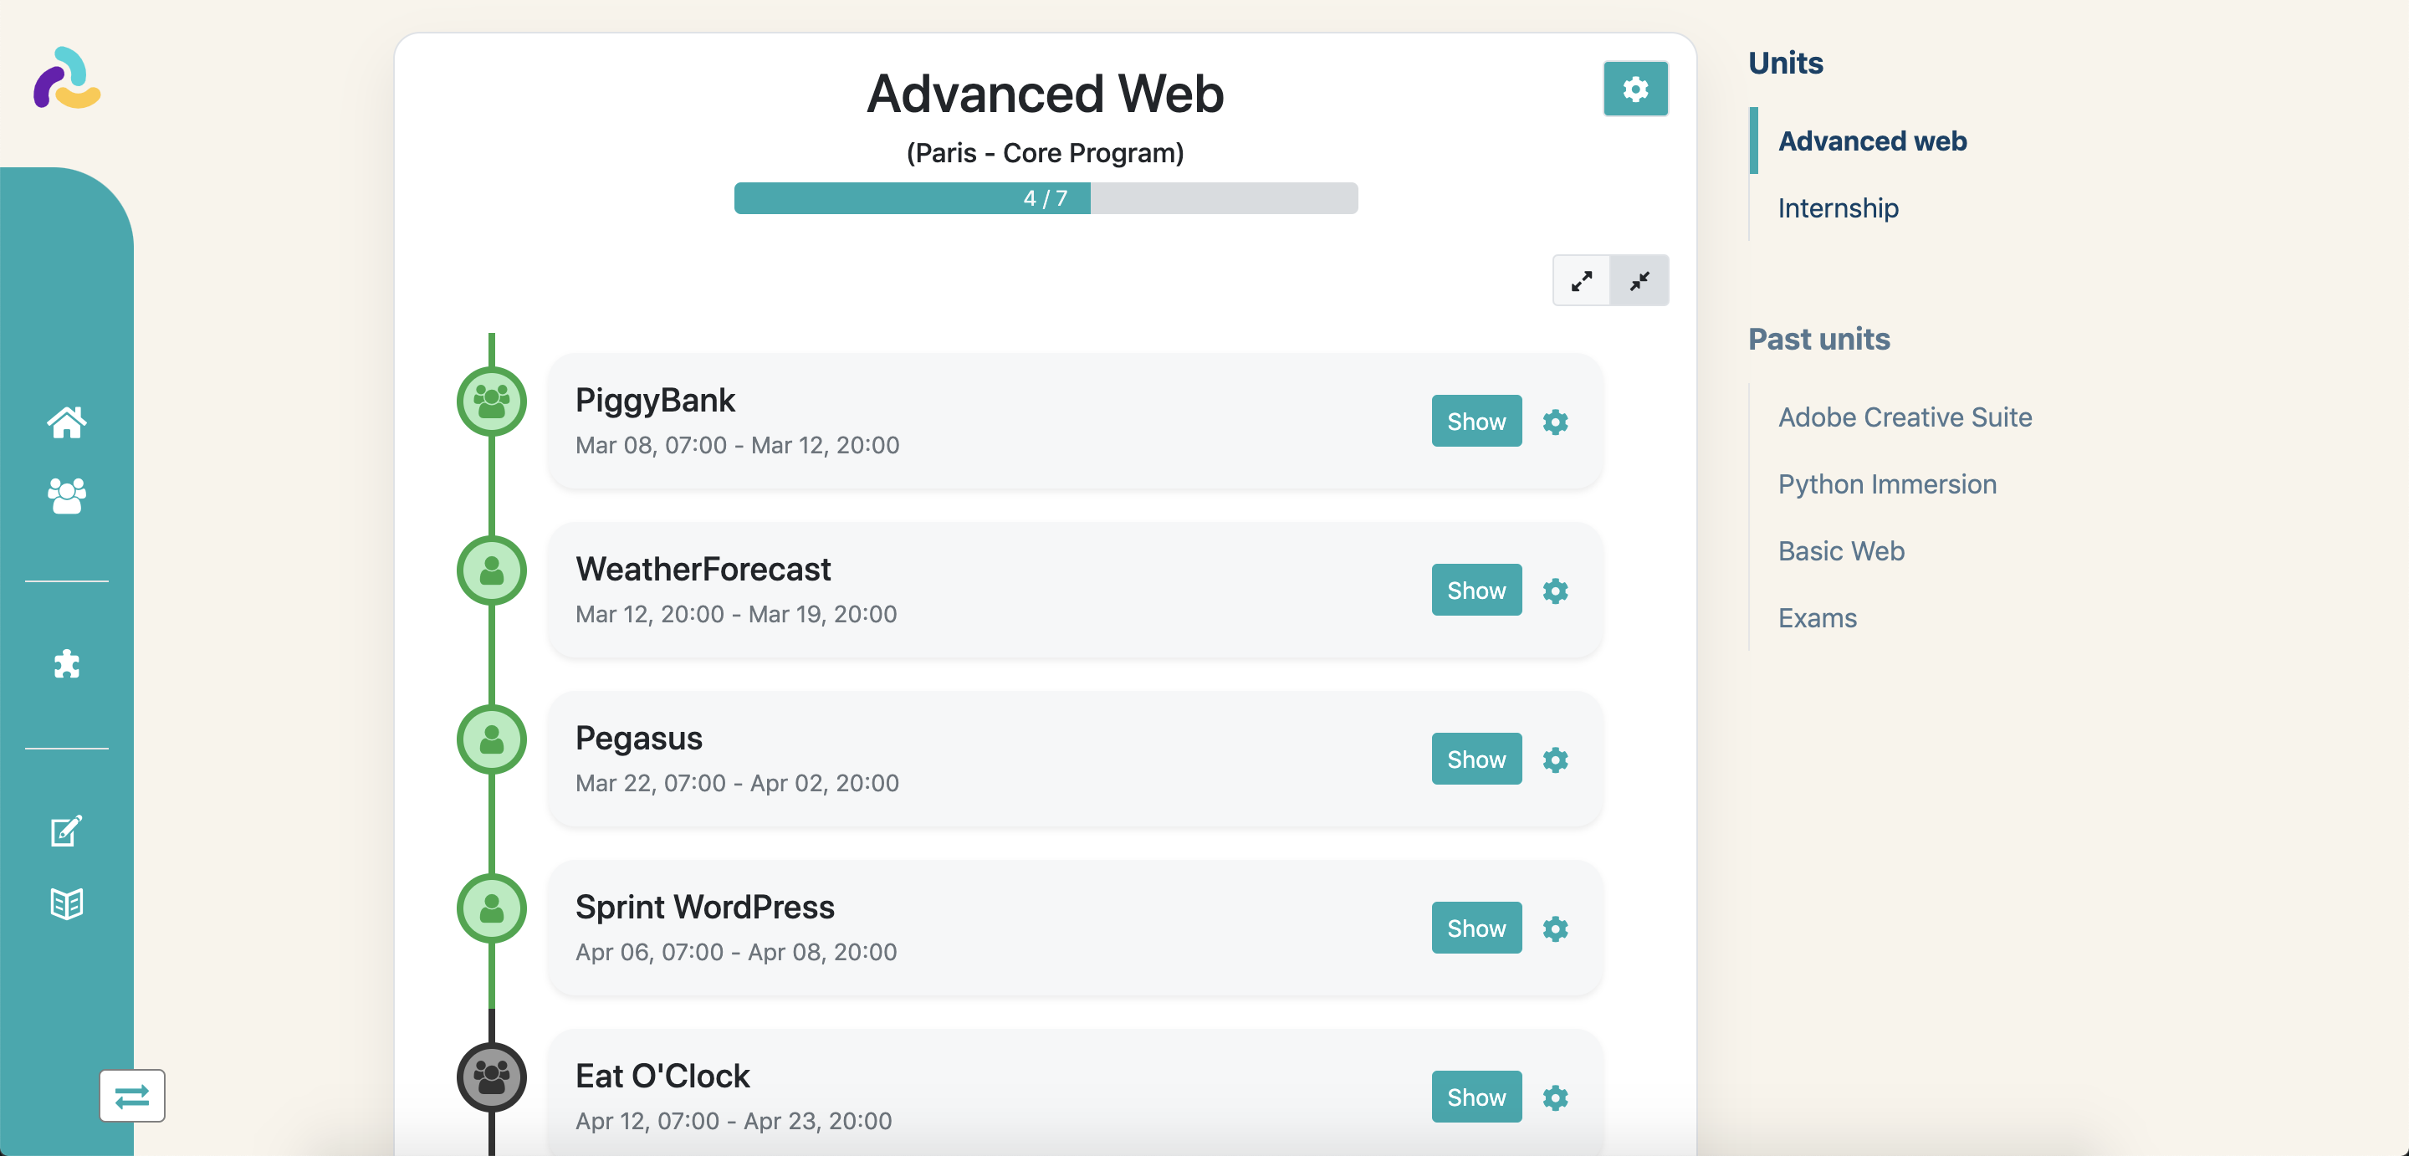2409x1156 pixels.
Task: Open WeatherForecast settings gear
Action: tap(1555, 591)
